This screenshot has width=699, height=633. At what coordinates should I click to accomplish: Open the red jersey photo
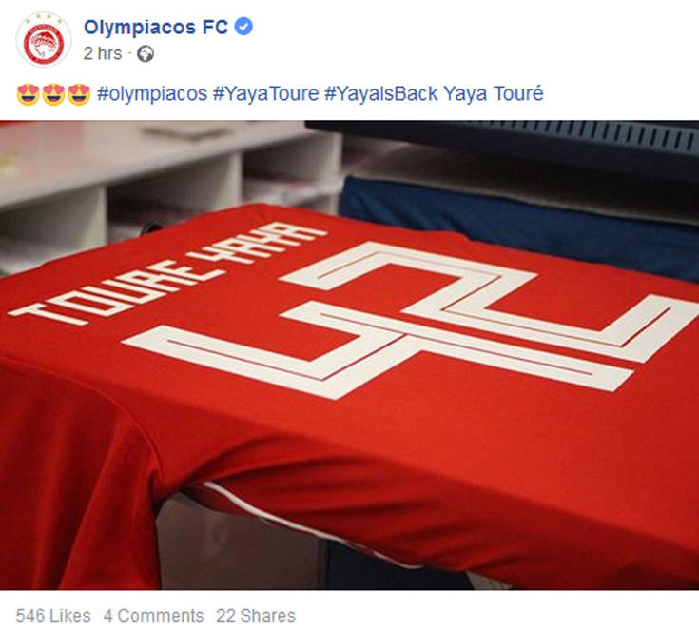350,355
